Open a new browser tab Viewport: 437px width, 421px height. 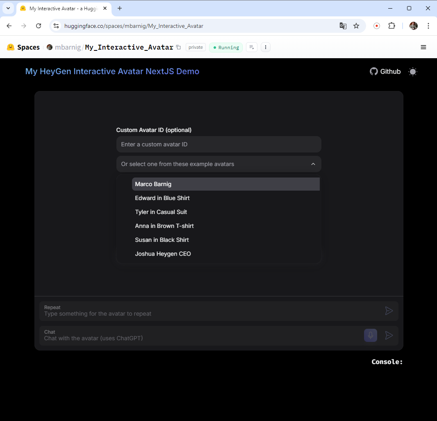pyautogui.click(x=120, y=8)
